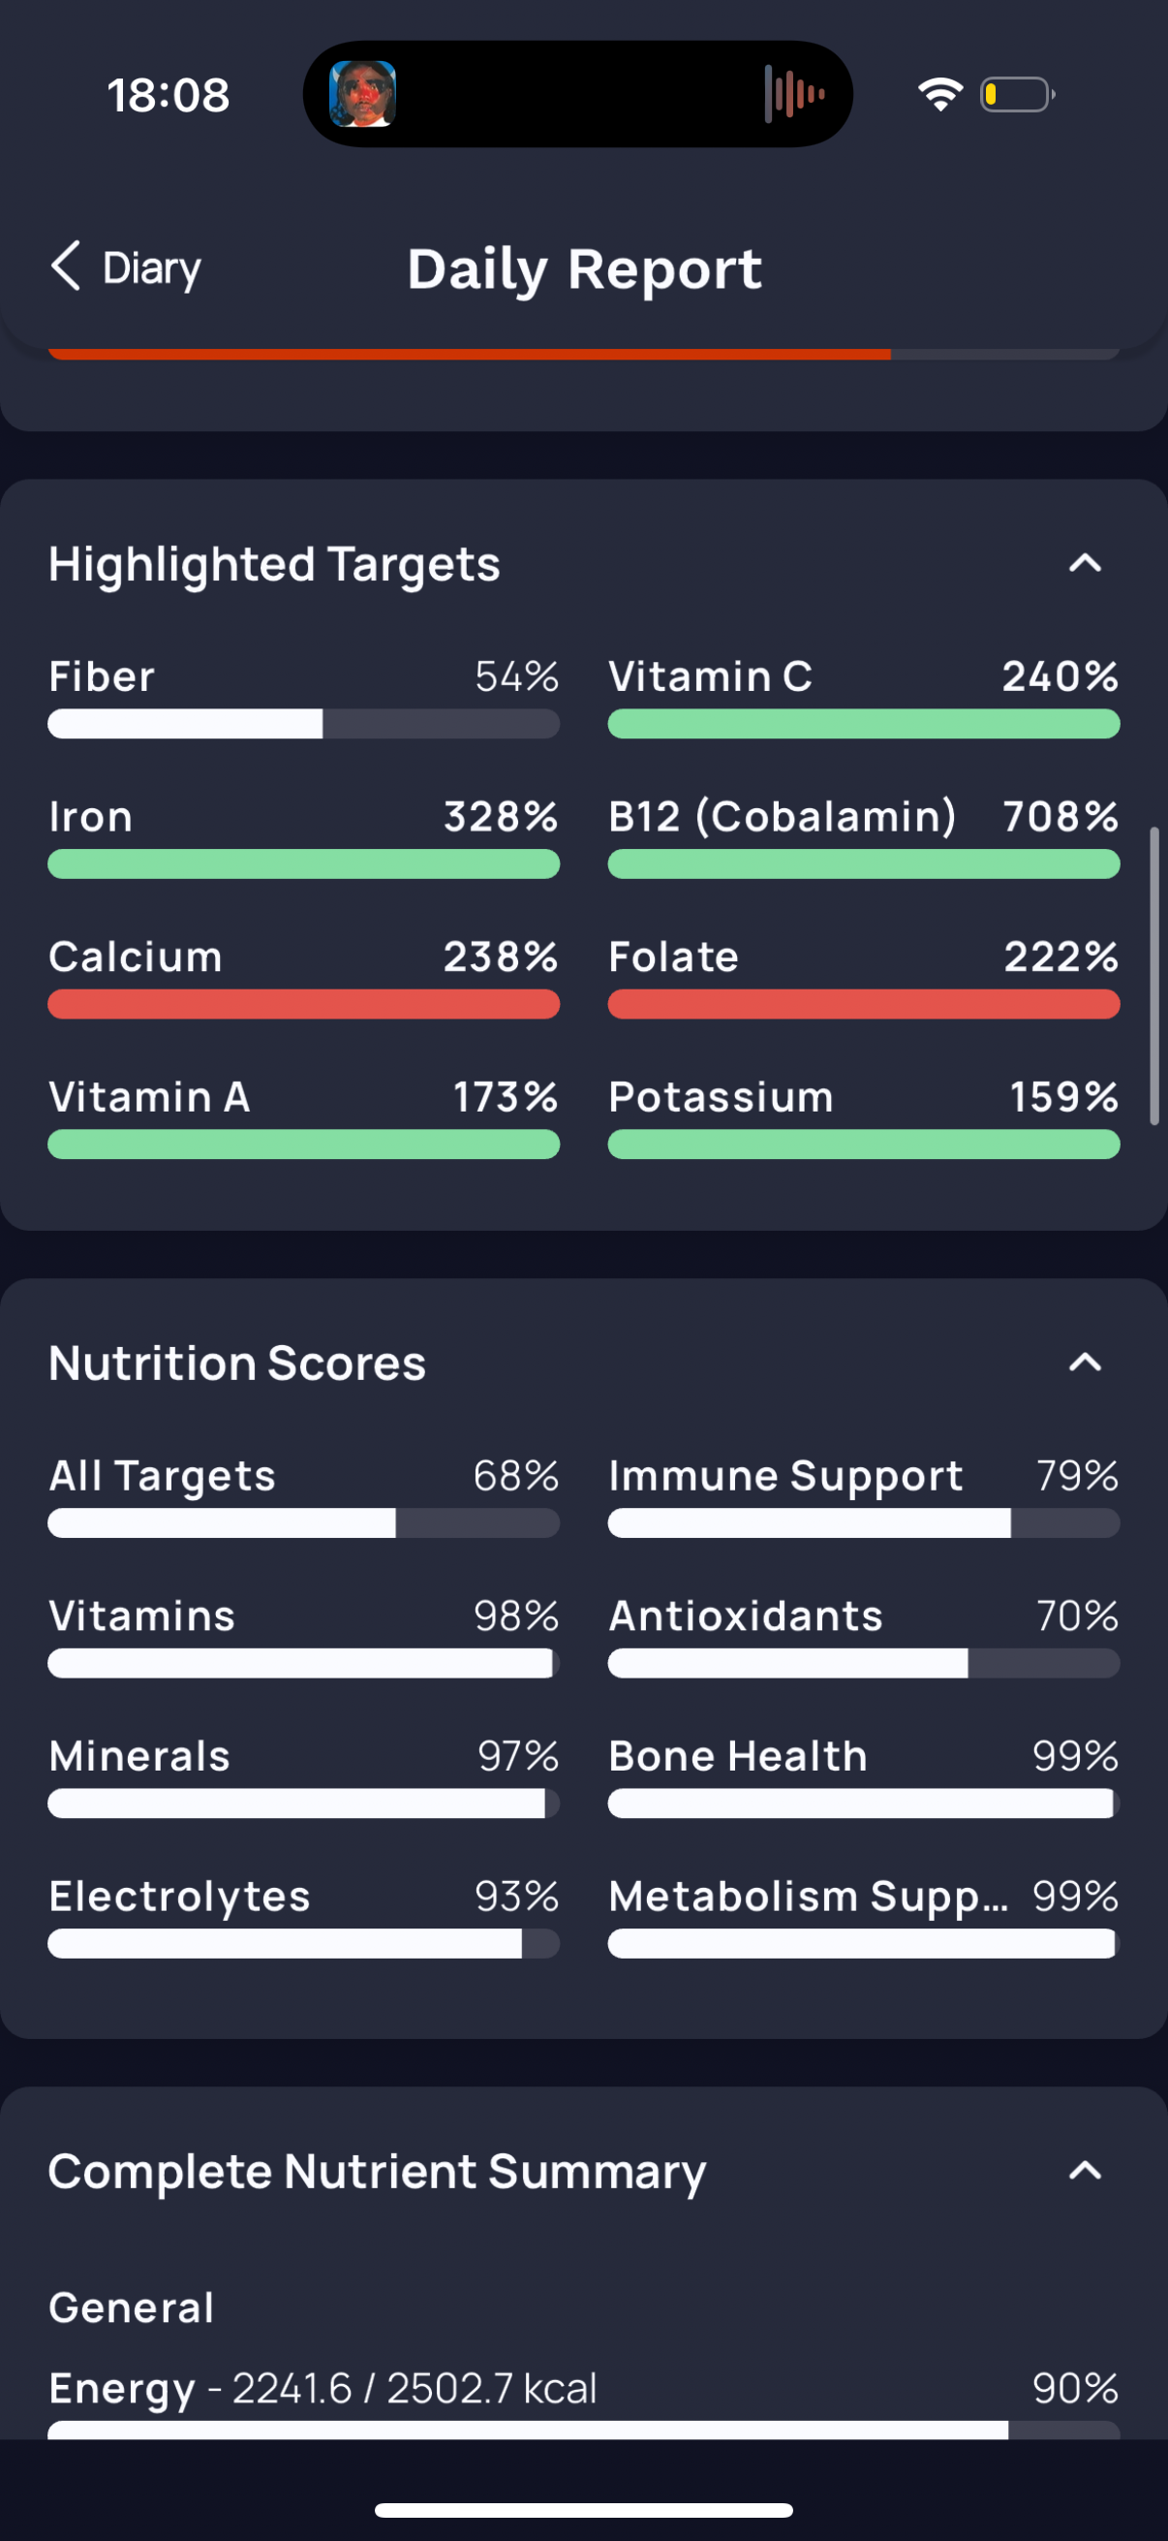
Task: Open the Fiber target details
Action: (x=303, y=696)
